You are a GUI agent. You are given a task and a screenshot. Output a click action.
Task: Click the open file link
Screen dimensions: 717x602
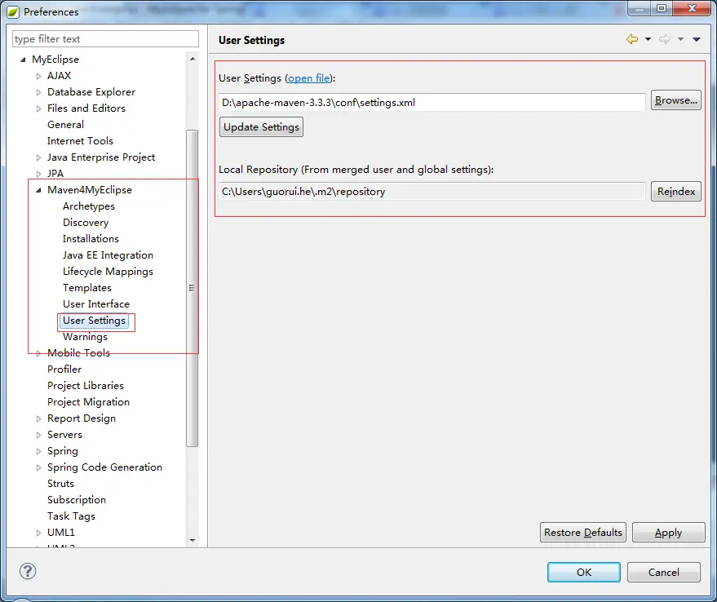coord(308,78)
